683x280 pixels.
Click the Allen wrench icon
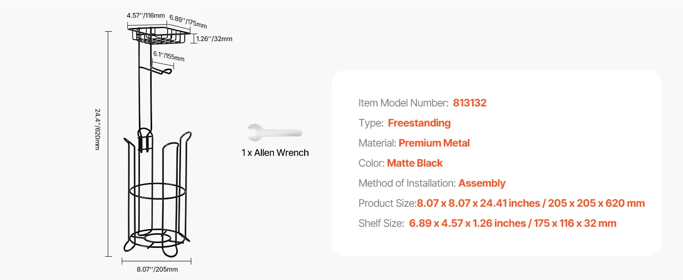click(274, 133)
